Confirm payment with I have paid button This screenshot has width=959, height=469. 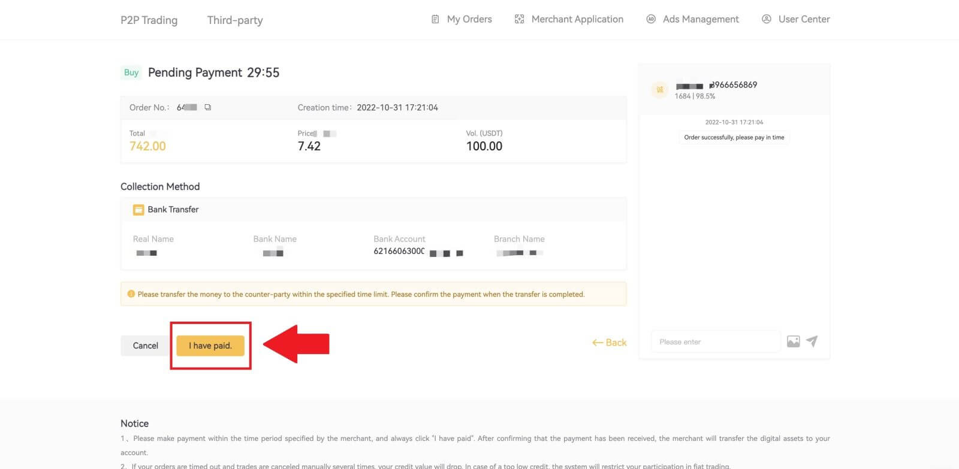pyautogui.click(x=210, y=346)
